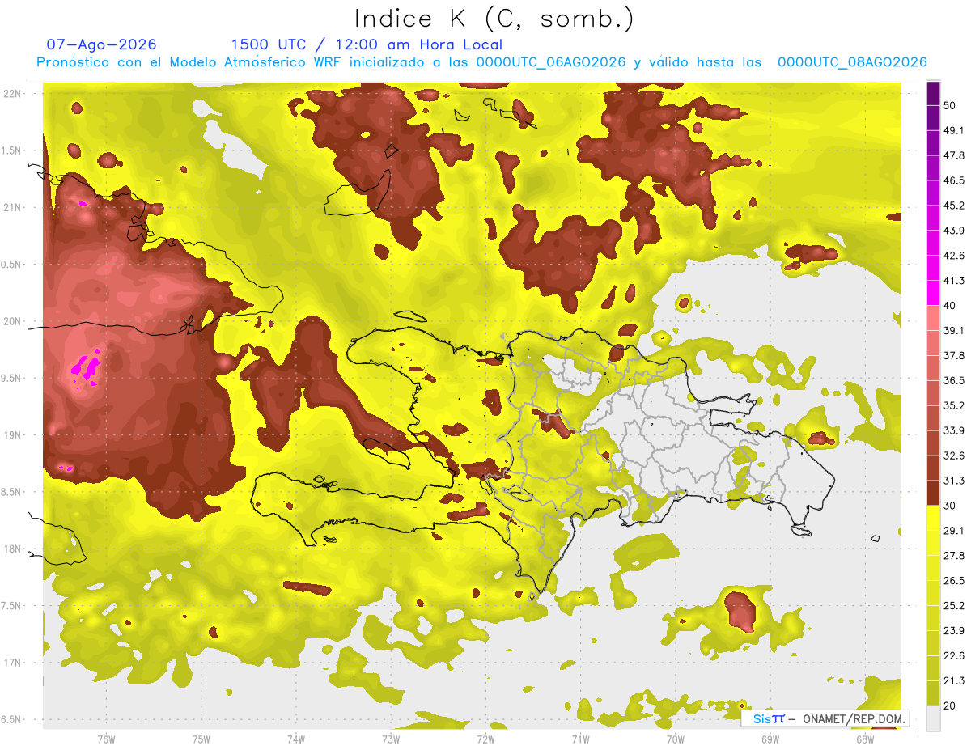Select the olive legend swatch between 20 and 21.3
The image size is (971, 750).
point(933,693)
